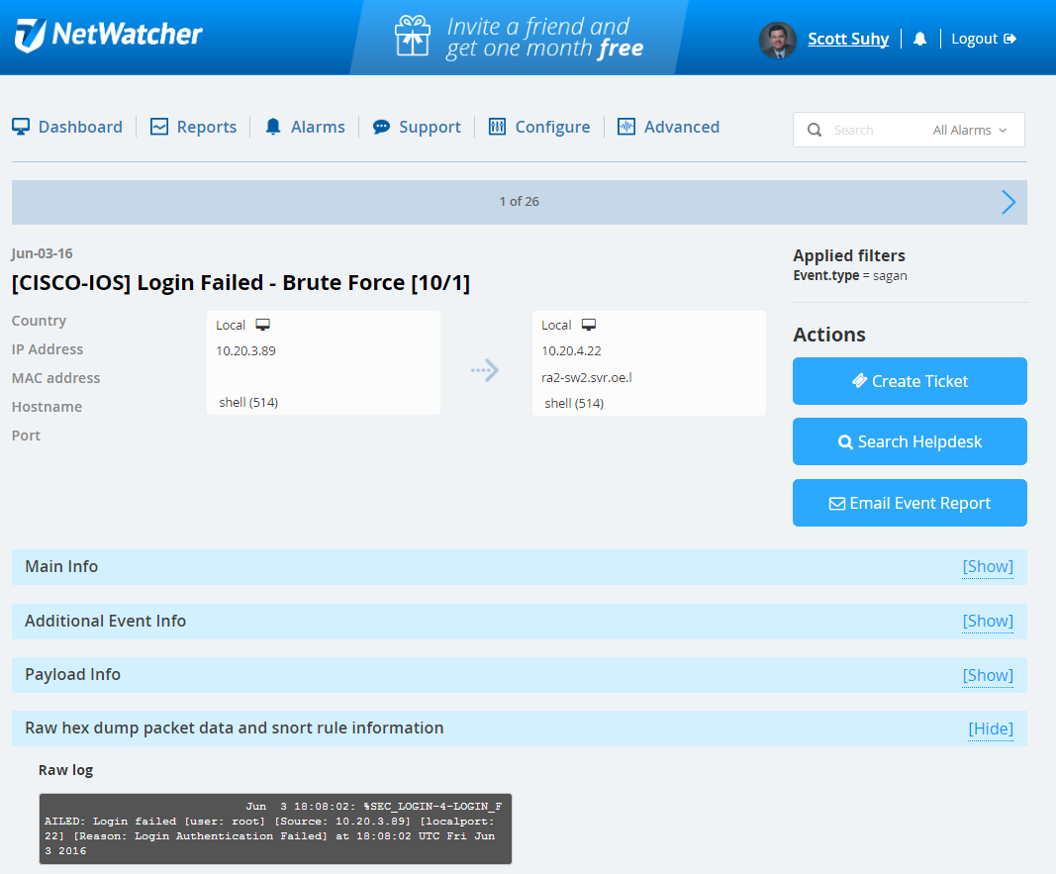
Task: Expand the Additional Event Info section
Action: click(987, 621)
